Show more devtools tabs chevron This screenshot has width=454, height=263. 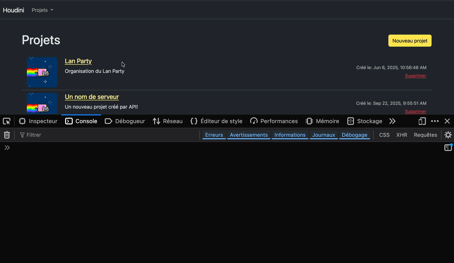click(392, 121)
